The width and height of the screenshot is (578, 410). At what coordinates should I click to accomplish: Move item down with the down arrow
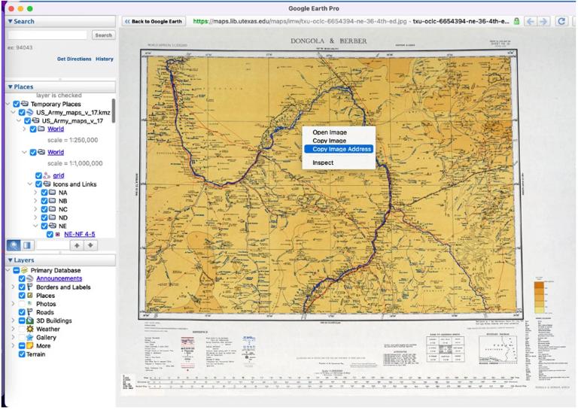[x=90, y=245]
